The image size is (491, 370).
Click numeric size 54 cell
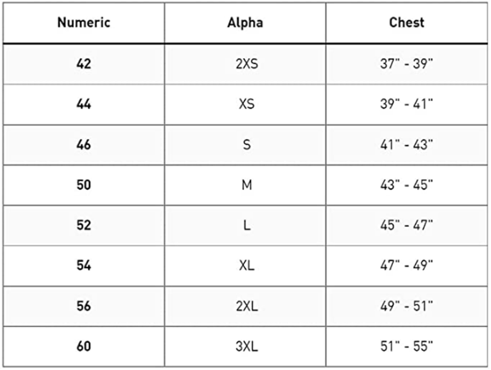click(x=83, y=266)
